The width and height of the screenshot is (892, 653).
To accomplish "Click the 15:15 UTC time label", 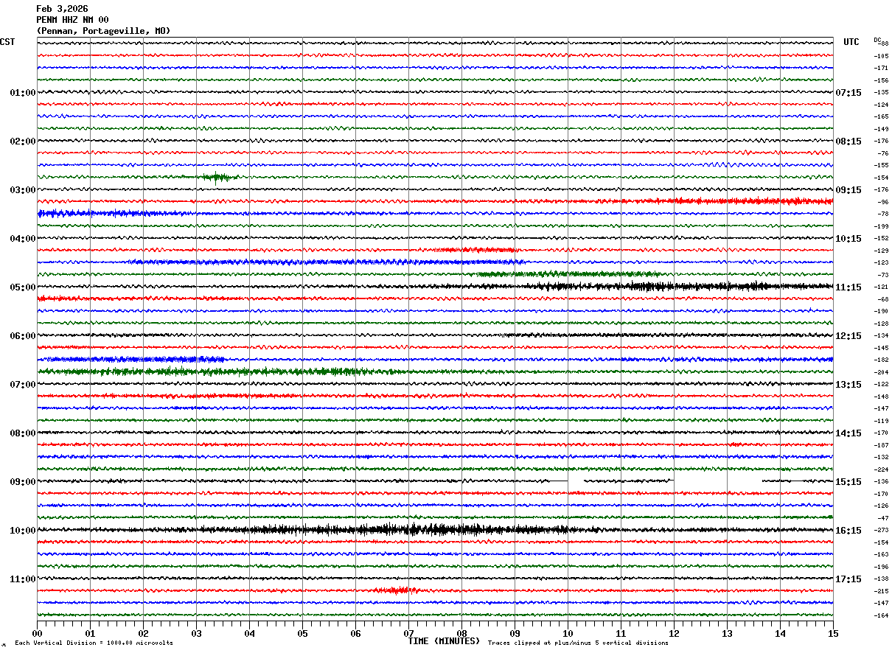I will pyautogui.click(x=849, y=482).
